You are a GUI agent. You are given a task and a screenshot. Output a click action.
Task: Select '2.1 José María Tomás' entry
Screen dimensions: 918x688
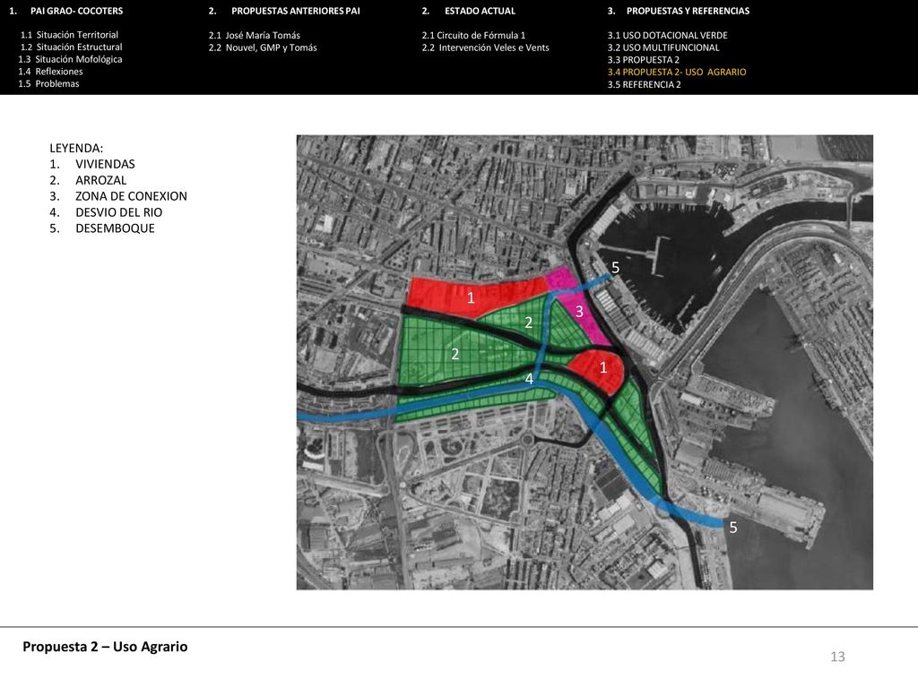click(x=254, y=35)
